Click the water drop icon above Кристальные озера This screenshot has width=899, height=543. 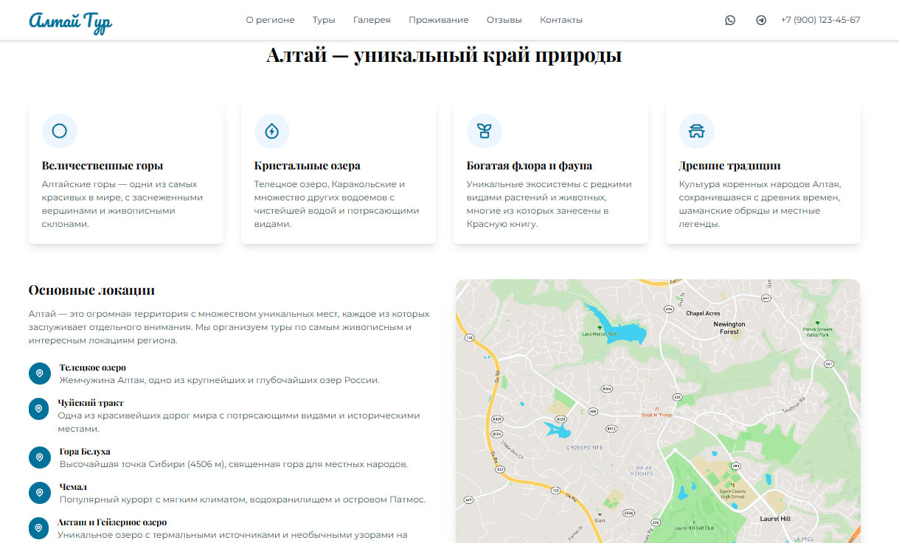[272, 131]
